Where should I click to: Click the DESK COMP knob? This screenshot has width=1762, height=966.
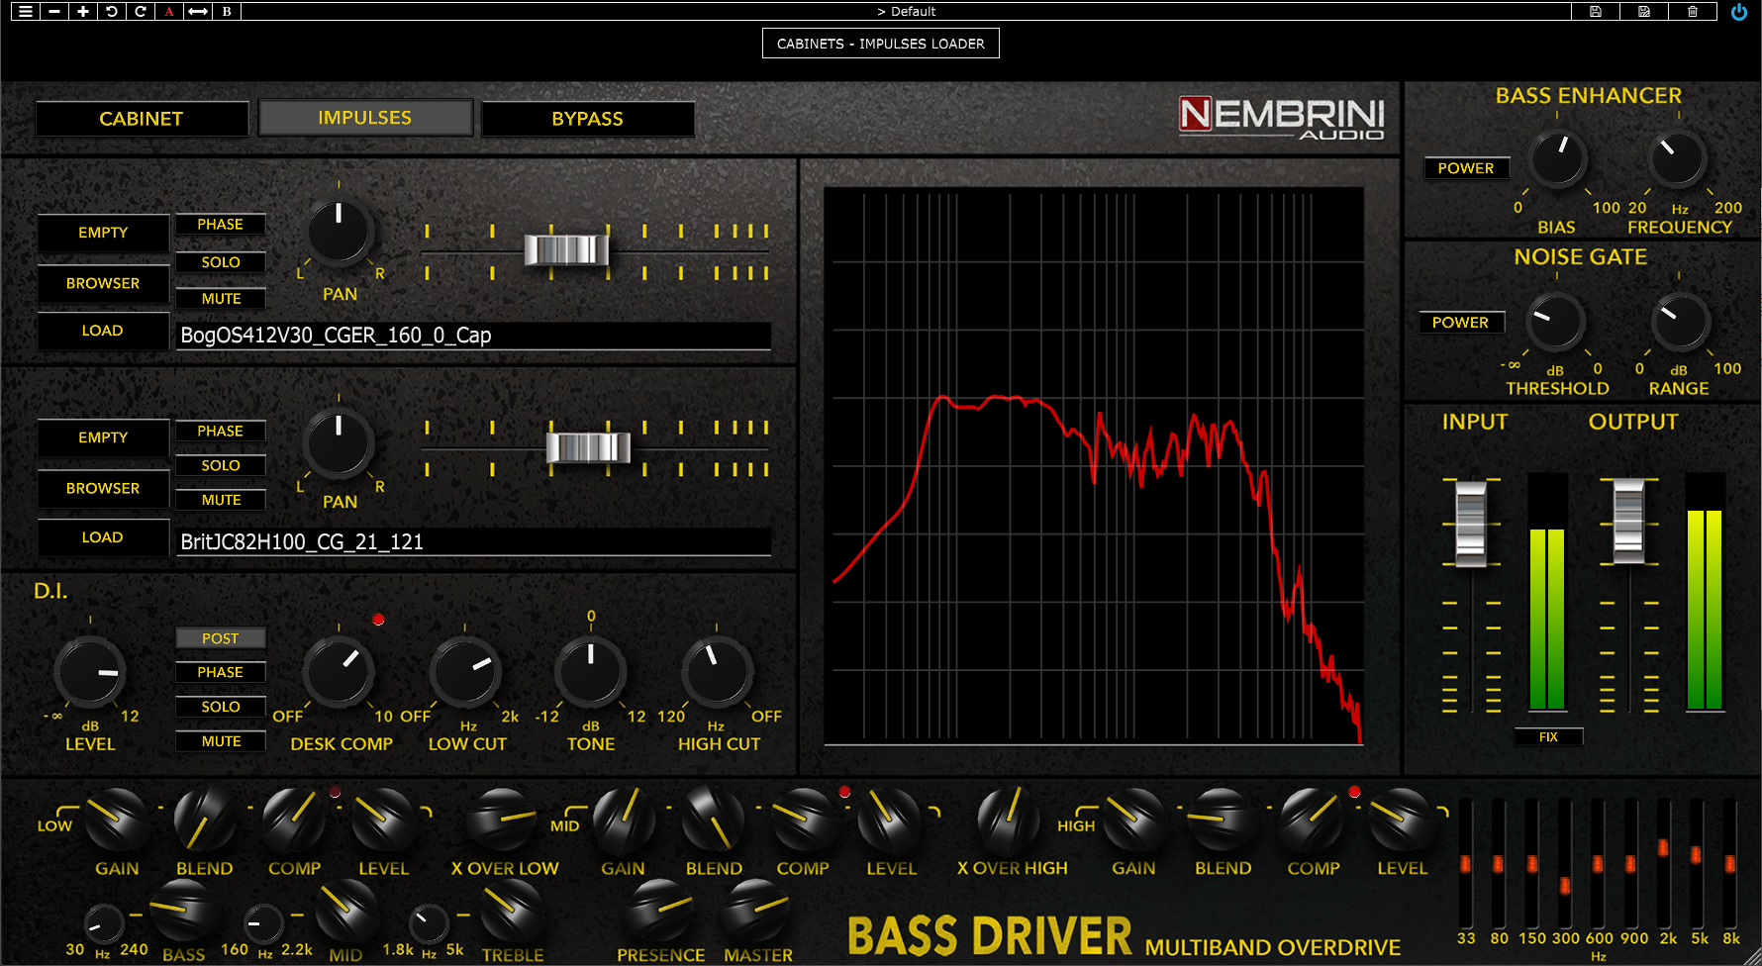(x=339, y=672)
